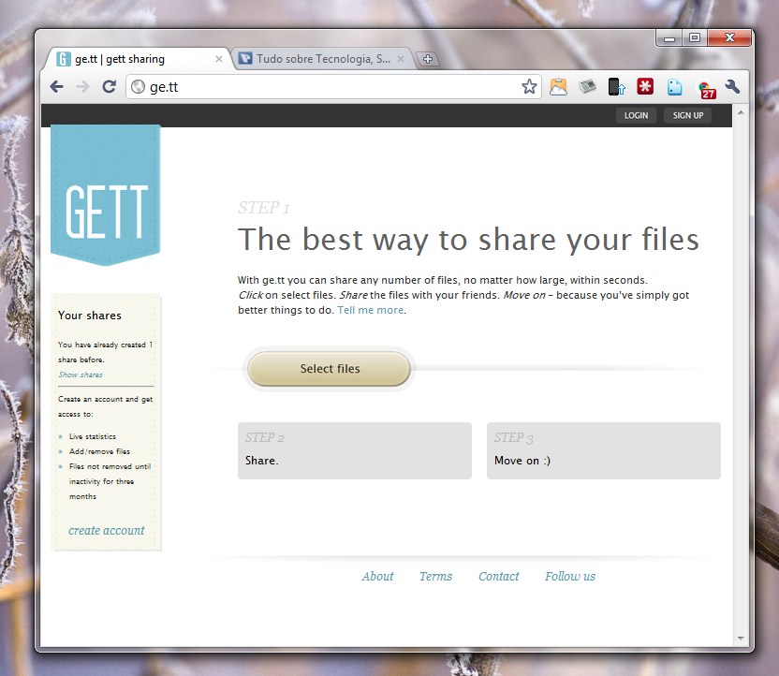Click the Your shares heading
Viewport: 779px width, 676px height.
coord(90,316)
